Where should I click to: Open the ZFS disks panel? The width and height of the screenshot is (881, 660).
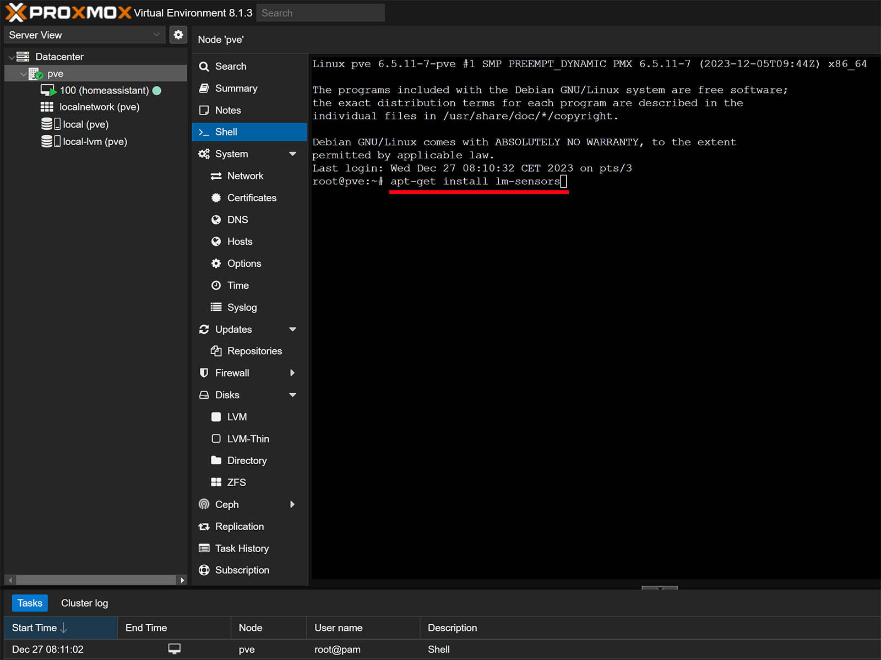pyautogui.click(x=236, y=482)
